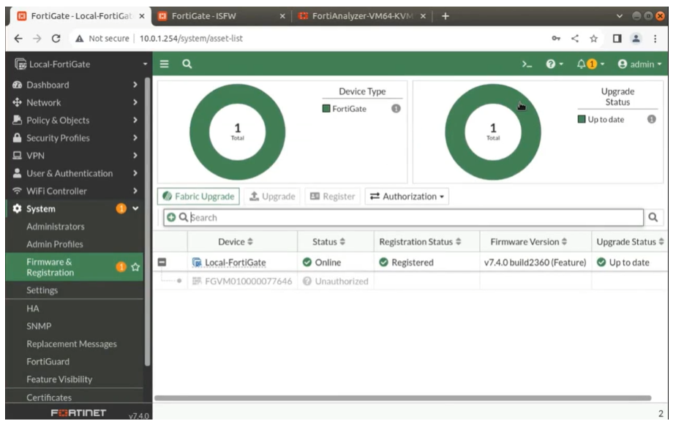Image resolution: width=673 pixels, height=440 pixels.
Task: Expand the User & Authentication menu
Action: coord(75,173)
